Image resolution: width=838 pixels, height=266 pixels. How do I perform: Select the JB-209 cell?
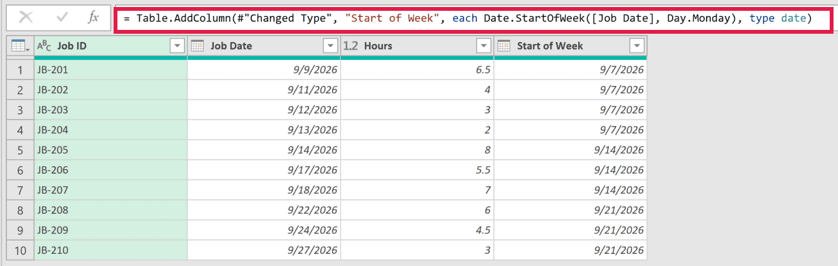tap(110, 230)
